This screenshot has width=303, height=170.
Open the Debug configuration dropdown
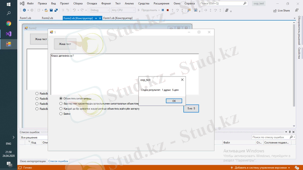pyautogui.click(x=100, y=10)
